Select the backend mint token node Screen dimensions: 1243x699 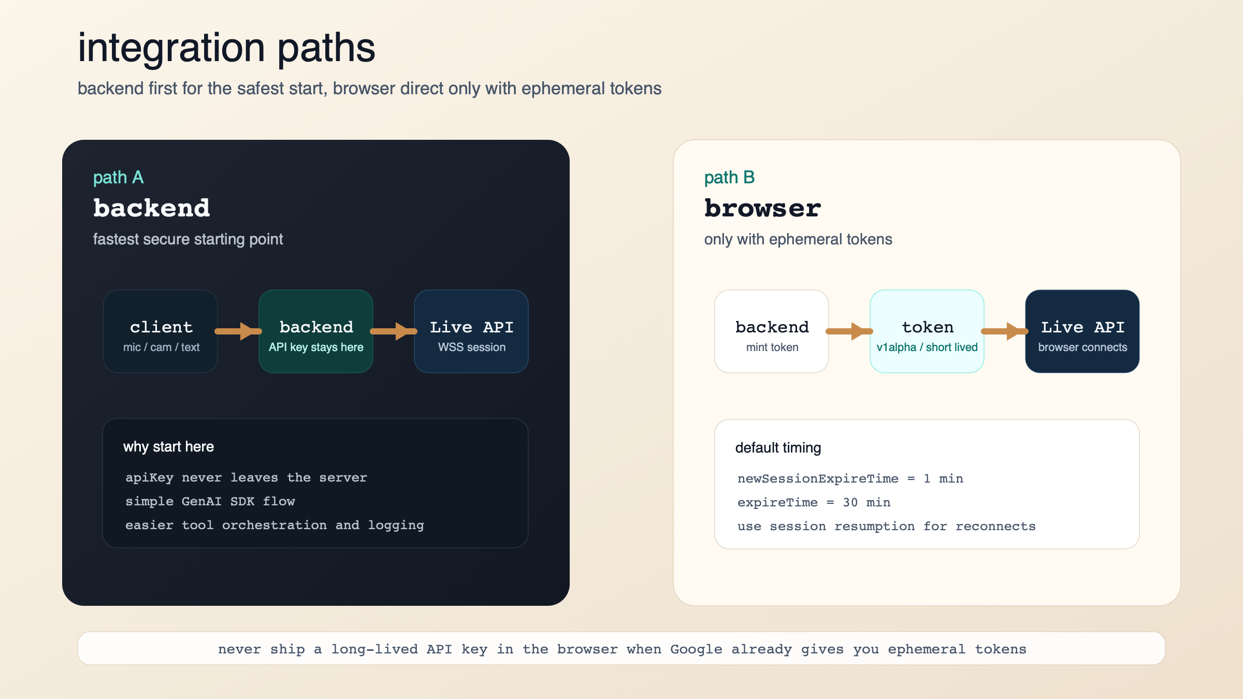[771, 331]
